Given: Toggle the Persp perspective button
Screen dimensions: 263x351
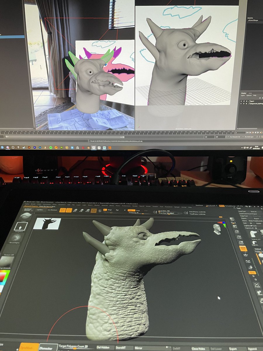Looking at the screenshot, I should click(243, 248).
